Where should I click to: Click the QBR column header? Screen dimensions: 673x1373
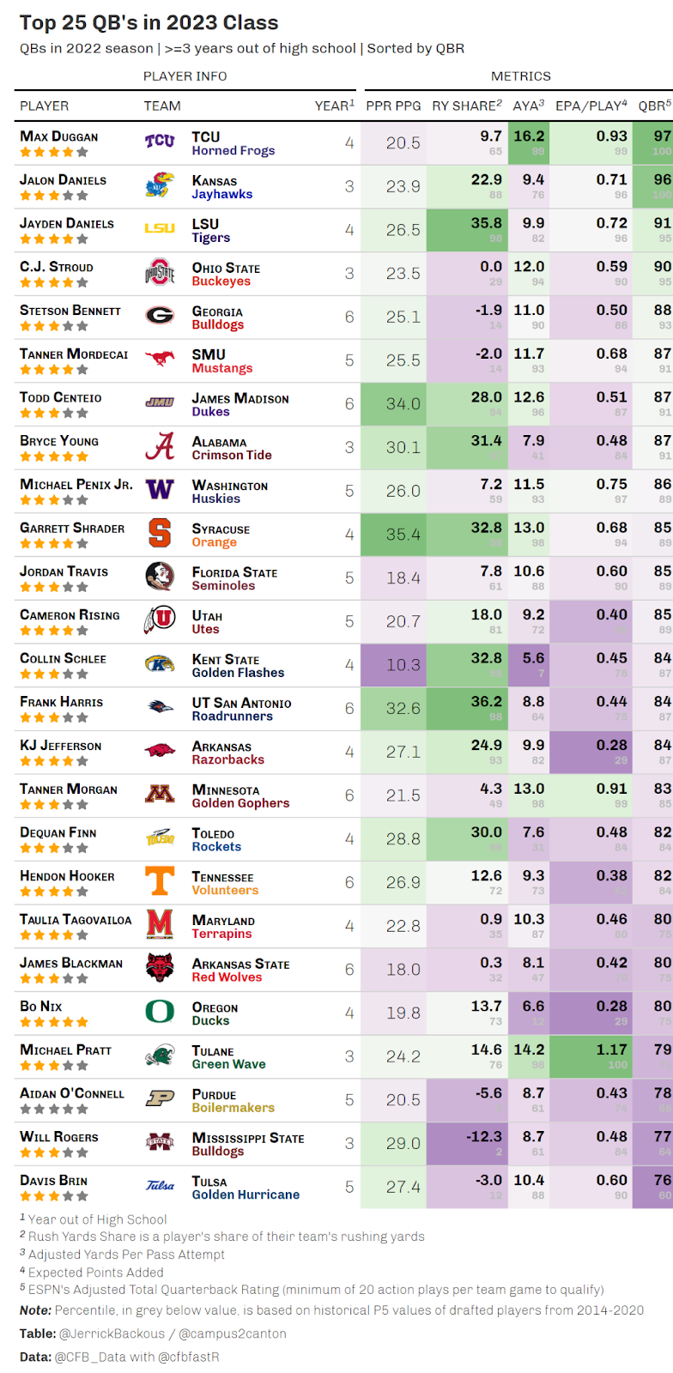(655, 106)
